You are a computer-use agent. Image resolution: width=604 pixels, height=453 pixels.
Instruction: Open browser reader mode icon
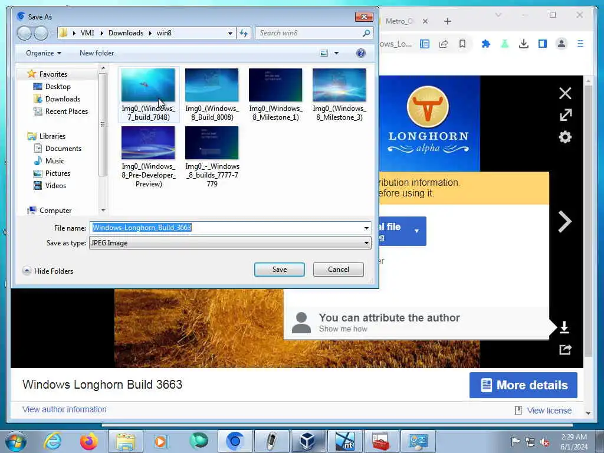pyautogui.click(x=425, y=44)
